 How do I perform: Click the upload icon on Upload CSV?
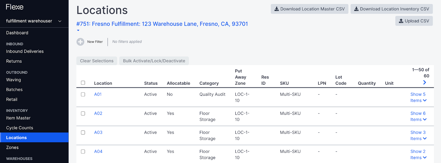click(x=401, y=21)
